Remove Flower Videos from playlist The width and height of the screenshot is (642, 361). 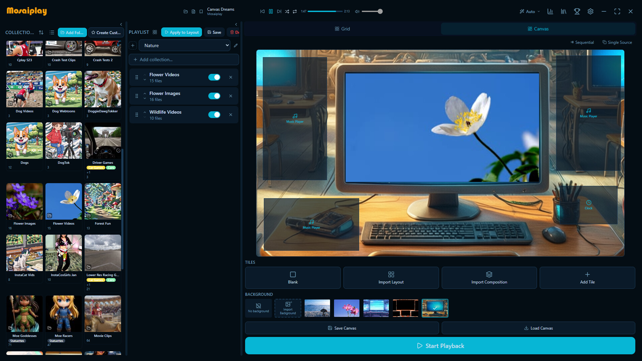231,77
